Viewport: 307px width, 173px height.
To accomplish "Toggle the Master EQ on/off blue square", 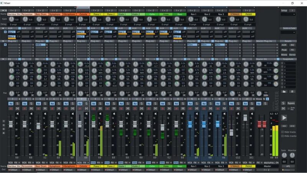I will [278, 59].
